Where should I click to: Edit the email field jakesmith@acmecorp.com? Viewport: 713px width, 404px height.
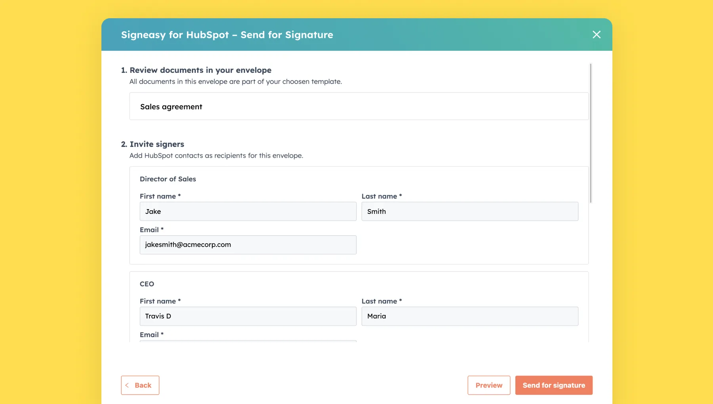pyautogui.click(x=248, y=245)
